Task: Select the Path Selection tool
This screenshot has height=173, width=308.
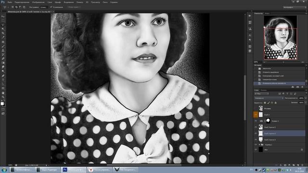Action: point(3,84)
